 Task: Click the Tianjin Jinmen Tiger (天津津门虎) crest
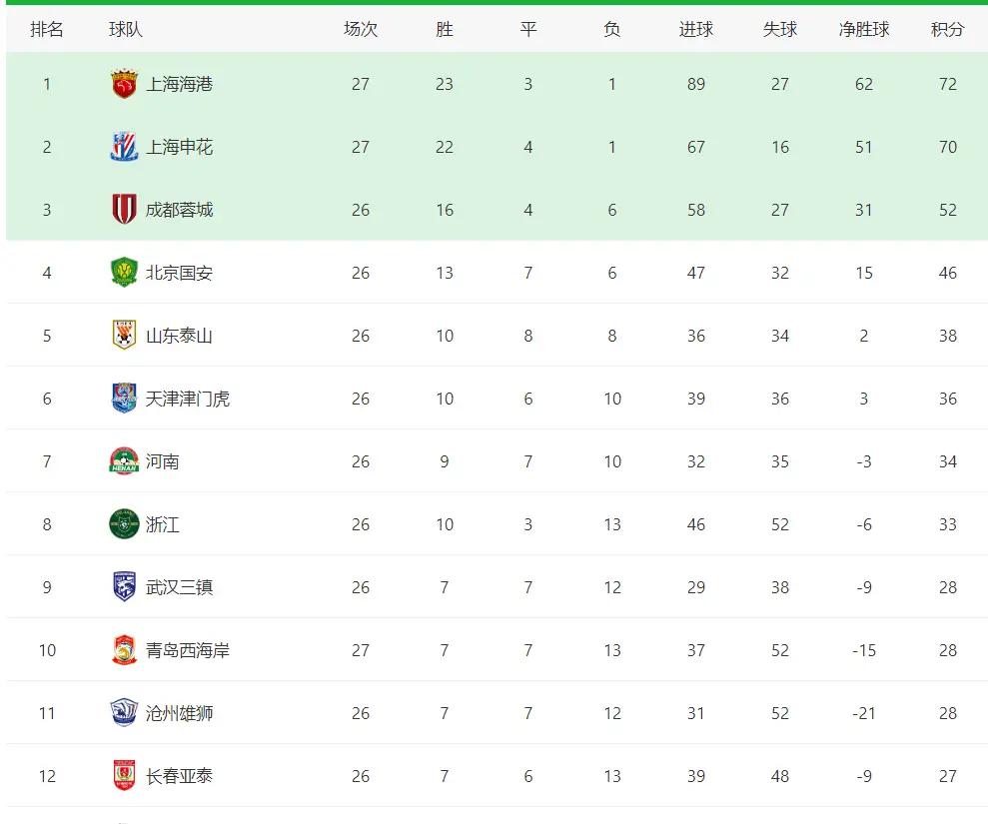click(124, 399)
